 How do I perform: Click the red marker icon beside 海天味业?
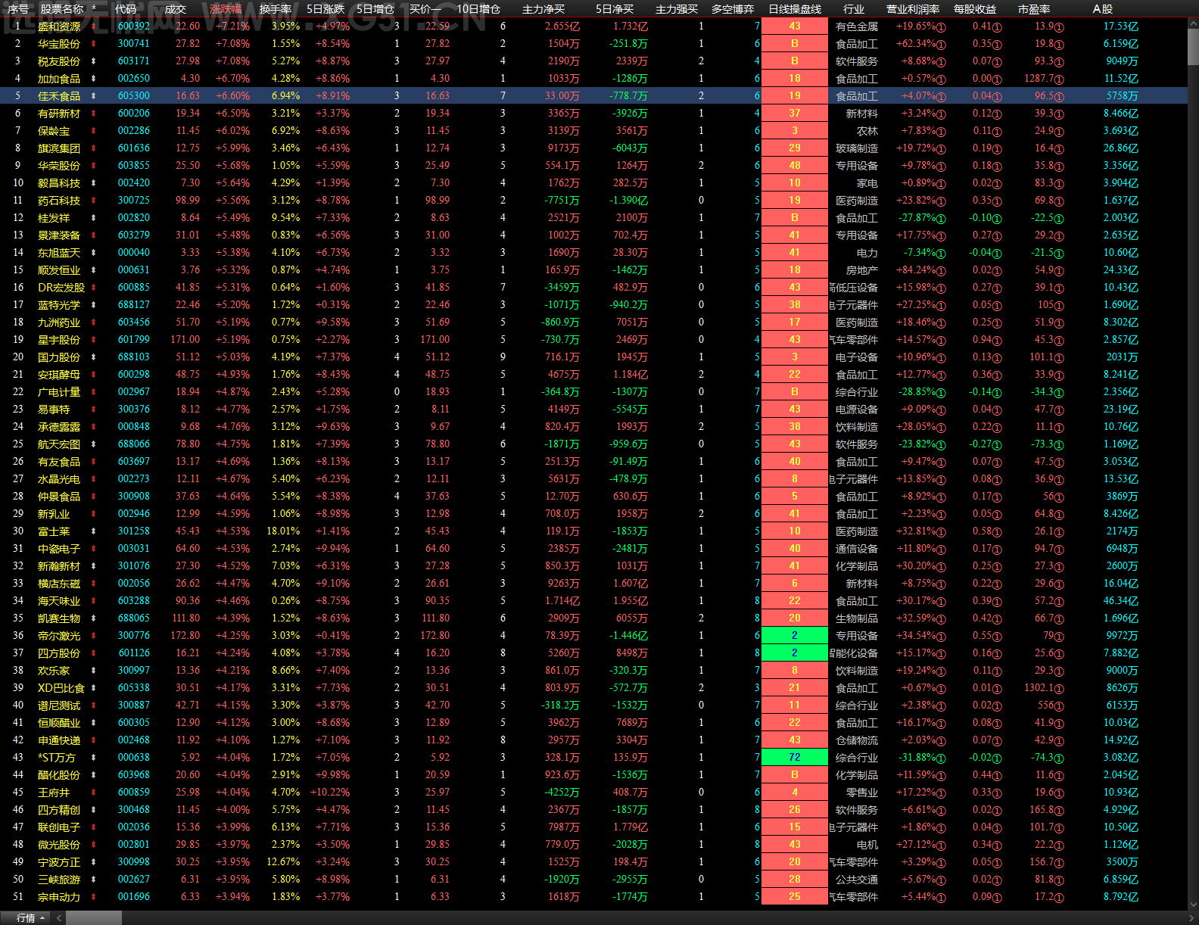(x=94, y=601)
